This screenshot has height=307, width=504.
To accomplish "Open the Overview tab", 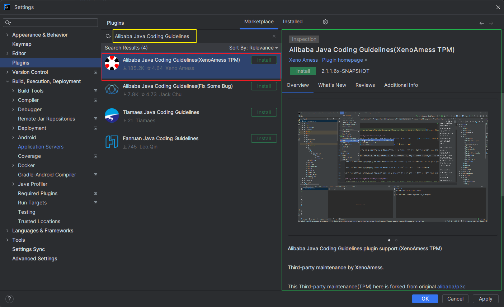I will click(298, 85).
